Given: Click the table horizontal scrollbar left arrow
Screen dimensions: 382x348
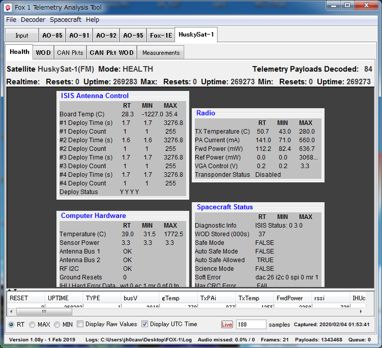Looking at the screenshot, I should (11, 312).
